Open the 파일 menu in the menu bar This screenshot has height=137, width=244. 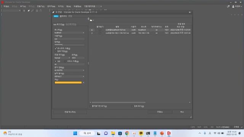pos(6,6)
